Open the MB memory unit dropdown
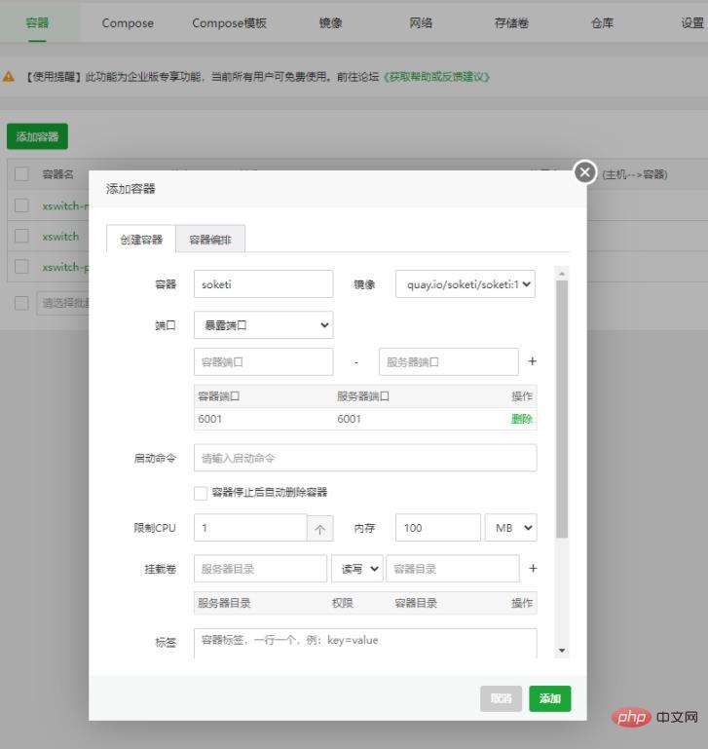708x749 pixels. tap(510, 528)
